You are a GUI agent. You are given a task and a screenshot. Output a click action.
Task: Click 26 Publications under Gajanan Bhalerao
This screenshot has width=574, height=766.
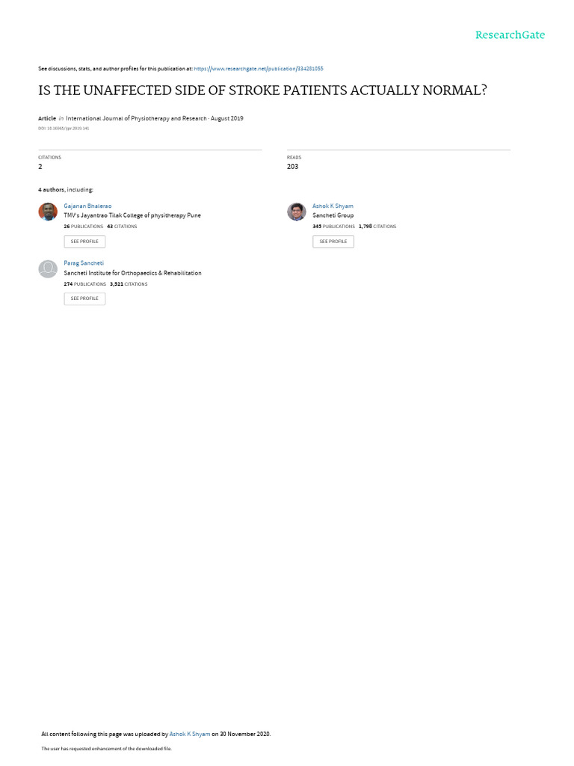point(84,227)
